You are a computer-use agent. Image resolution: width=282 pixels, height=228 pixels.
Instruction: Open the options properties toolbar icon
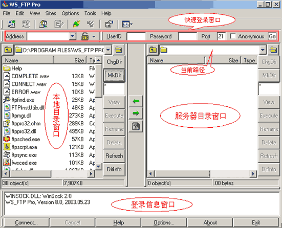pyautogui.click(x=109, y=24)
